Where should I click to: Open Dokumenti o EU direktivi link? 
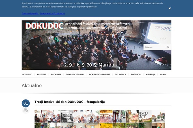[x=52, y=13]
